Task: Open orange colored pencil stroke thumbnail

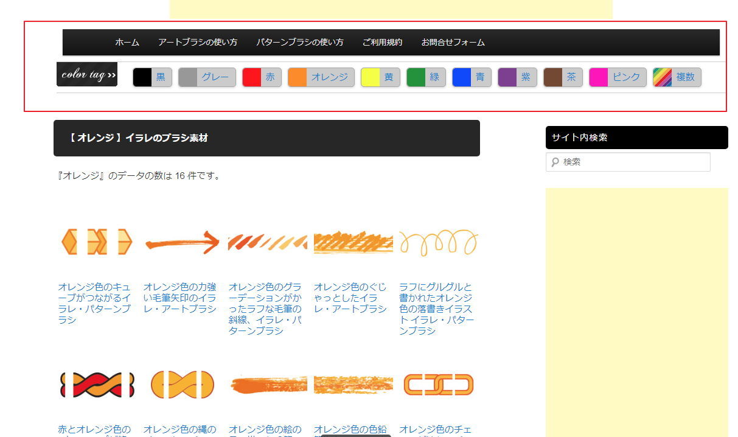Action: [x=353, y=385]
